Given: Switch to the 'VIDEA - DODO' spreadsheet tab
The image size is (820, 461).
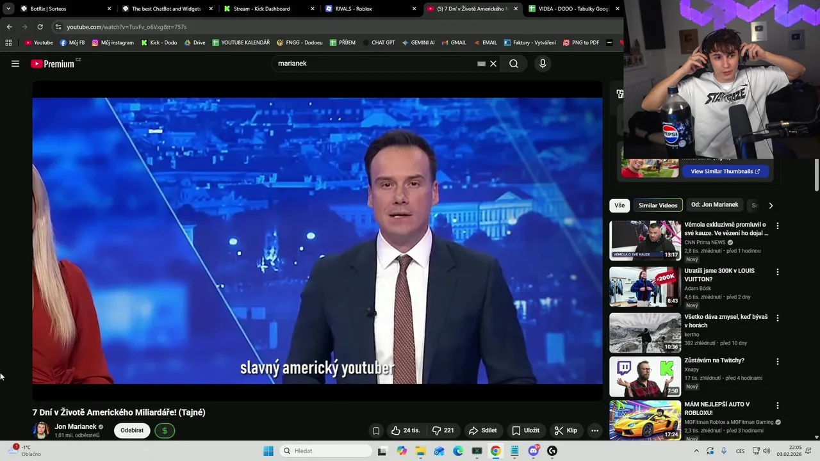Looking at the screenshot, I should [573, 9].
